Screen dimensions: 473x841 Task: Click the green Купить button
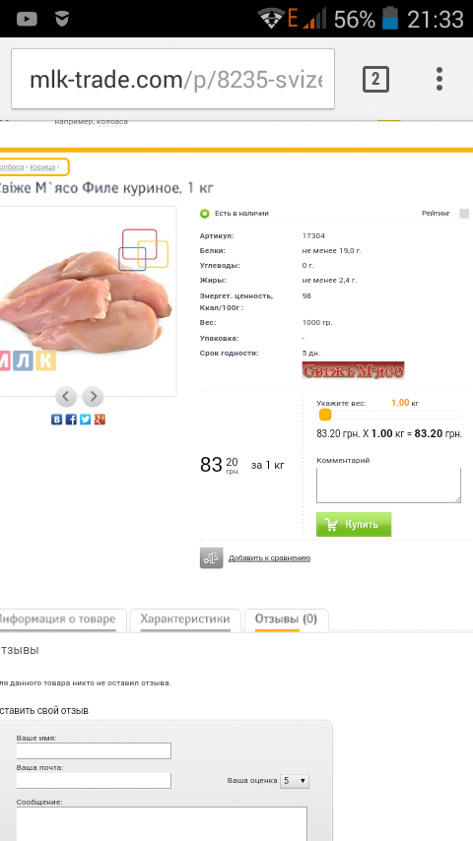pos(354,525)
